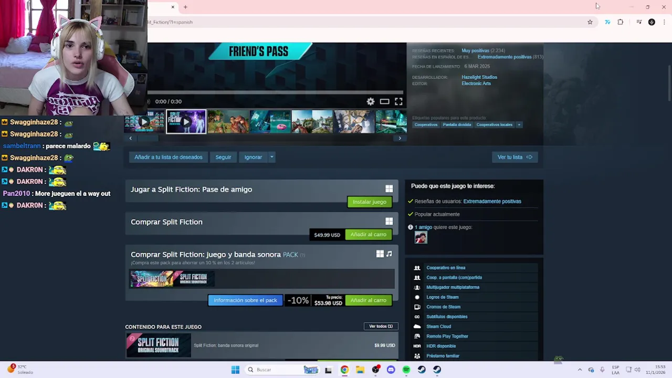
Task: Click the video progress bar
Action: click(276, 93)
